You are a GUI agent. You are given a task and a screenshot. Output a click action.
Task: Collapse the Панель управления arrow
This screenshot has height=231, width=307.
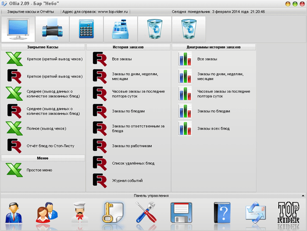(303, 196)
